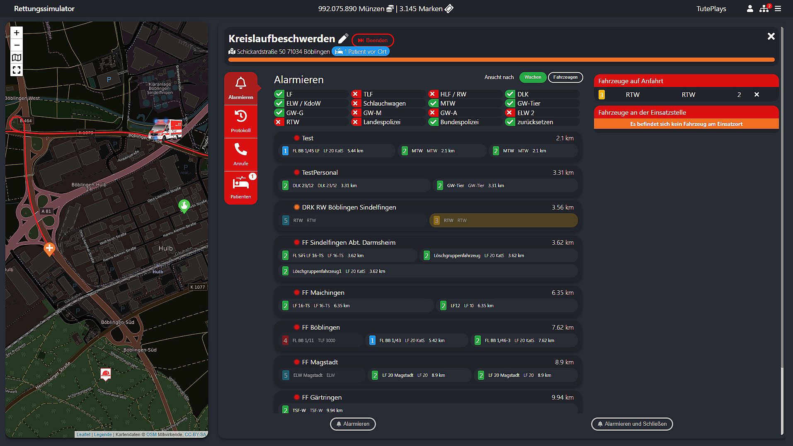Toggle the DLK vehicle filter

pos(542,94)
